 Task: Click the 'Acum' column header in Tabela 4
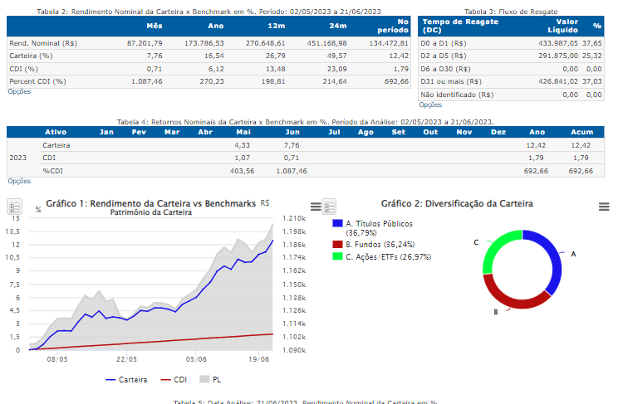click(581, 132)
